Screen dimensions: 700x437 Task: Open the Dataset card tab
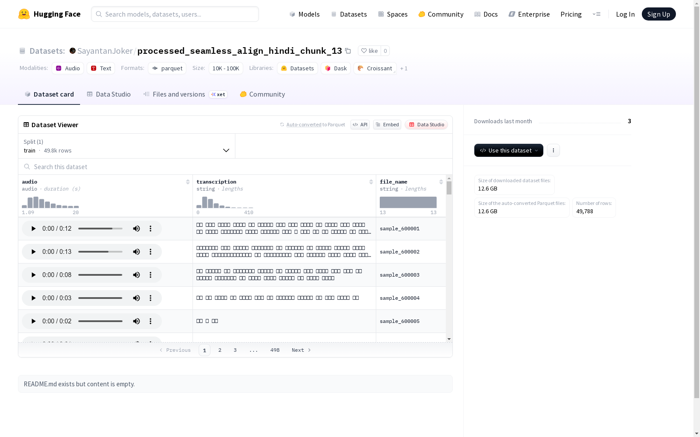(49, 94)
